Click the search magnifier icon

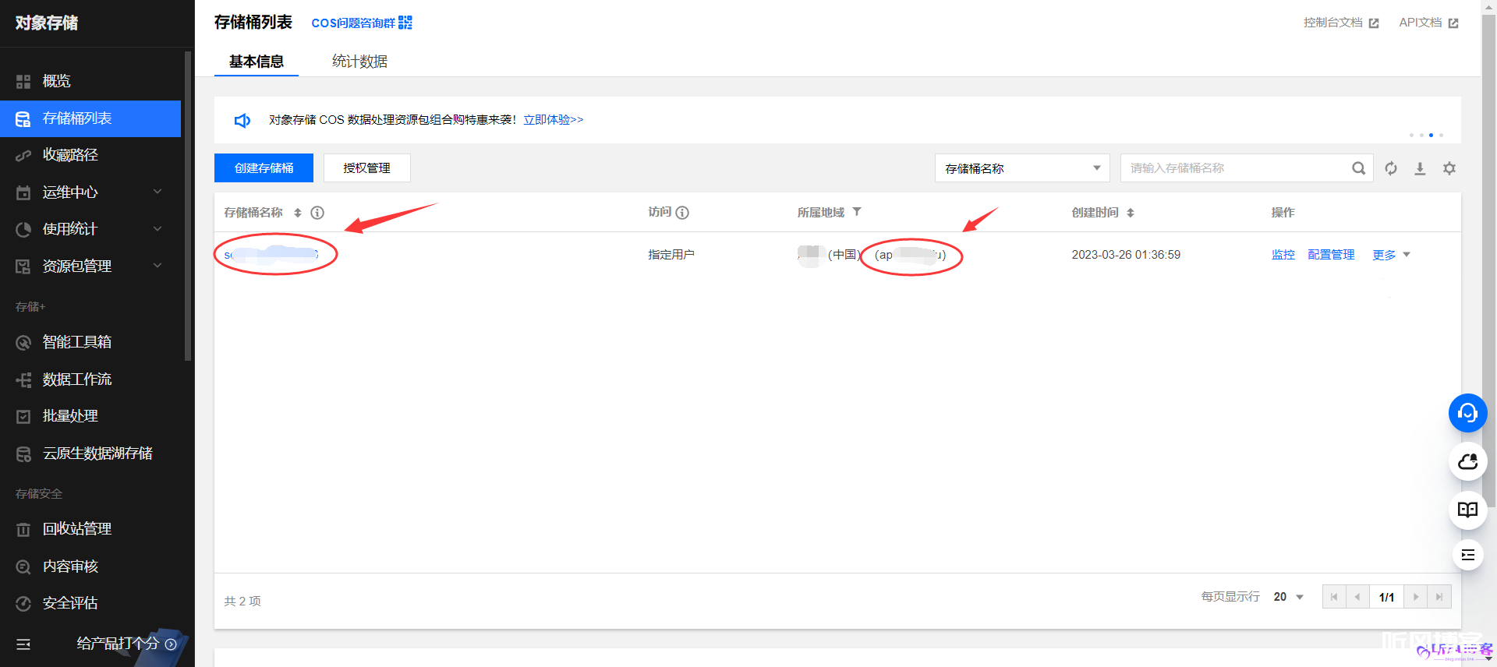coord(1358,168)
